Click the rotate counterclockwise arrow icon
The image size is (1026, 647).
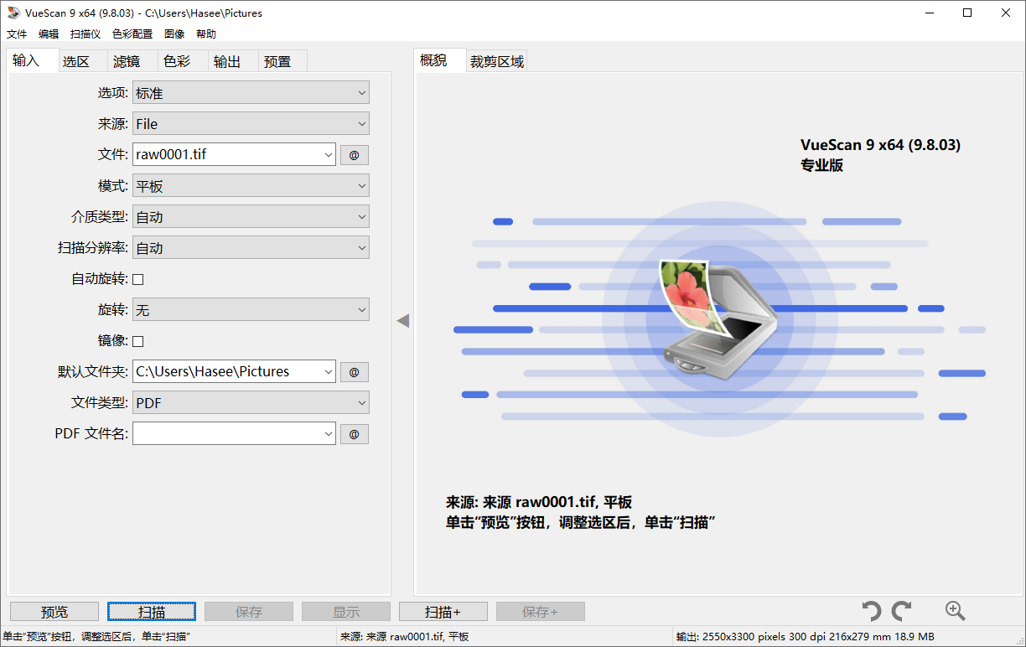coord(872,611)
